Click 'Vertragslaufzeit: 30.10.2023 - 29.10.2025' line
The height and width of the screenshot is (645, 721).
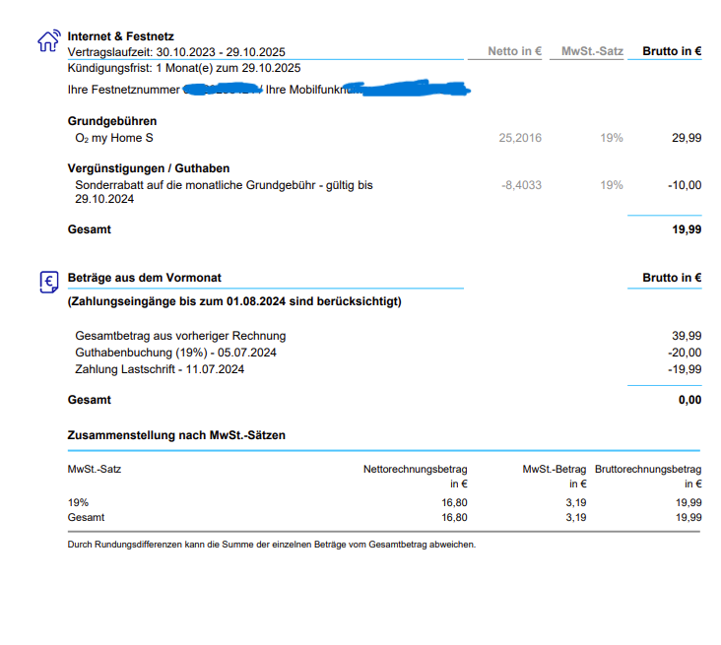click(x=176, y=52)
